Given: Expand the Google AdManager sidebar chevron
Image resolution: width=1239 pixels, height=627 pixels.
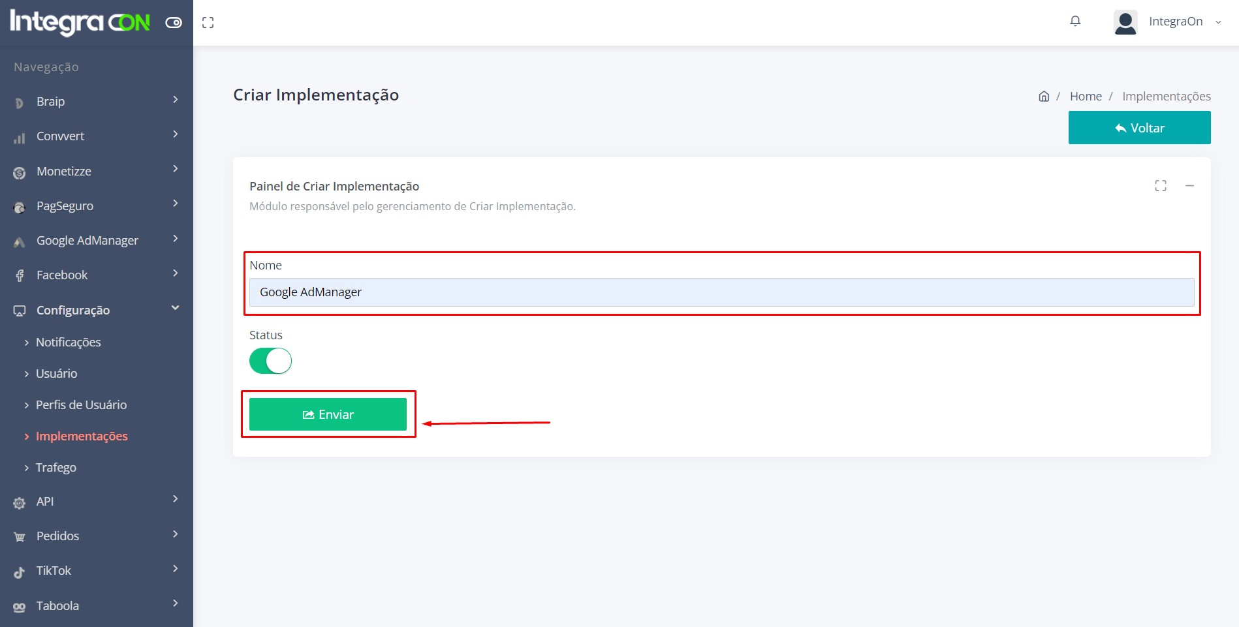Looking at the screenshot, I should [x=175, y=239].
